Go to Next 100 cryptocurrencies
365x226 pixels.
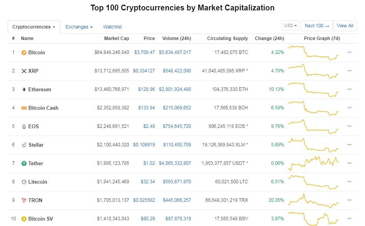click(317, 26)
